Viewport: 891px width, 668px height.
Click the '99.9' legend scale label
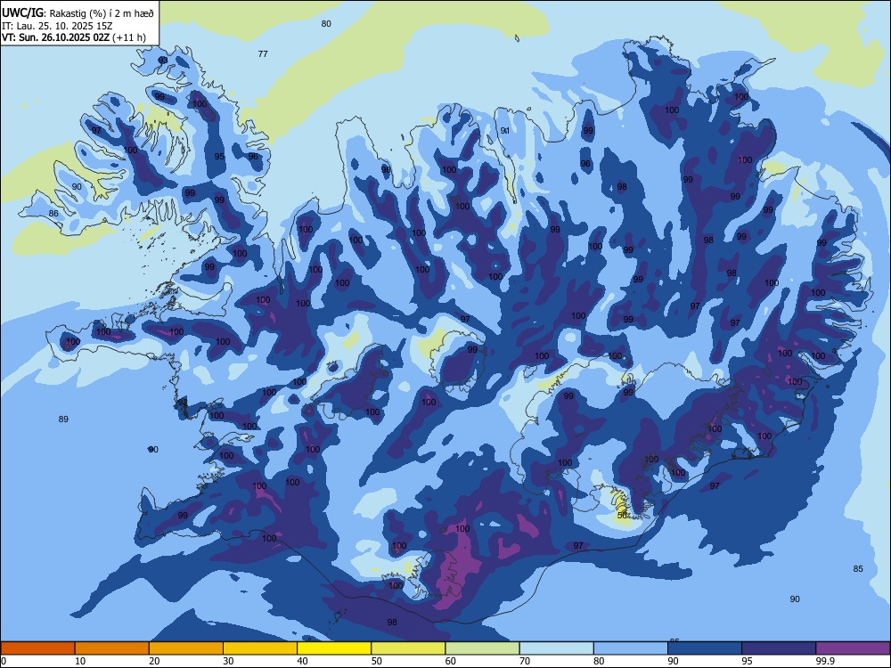[824, 661]
